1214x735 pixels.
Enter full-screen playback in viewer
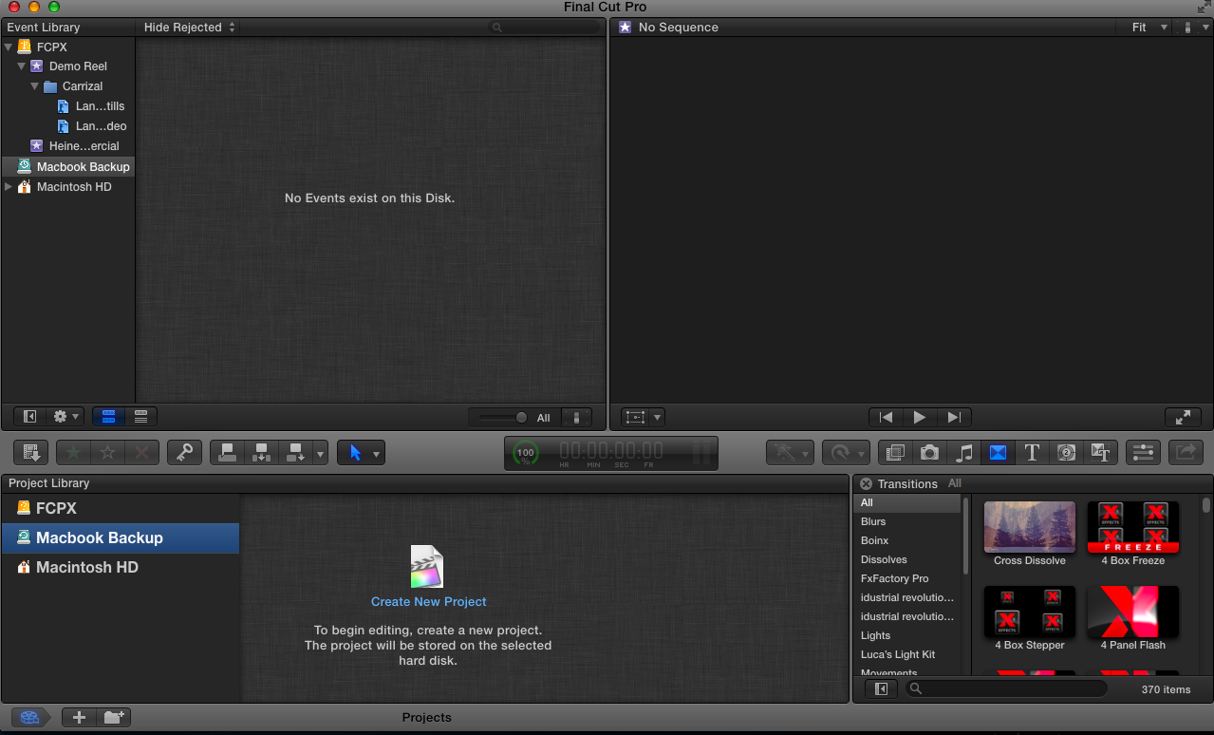(1183, 417)
